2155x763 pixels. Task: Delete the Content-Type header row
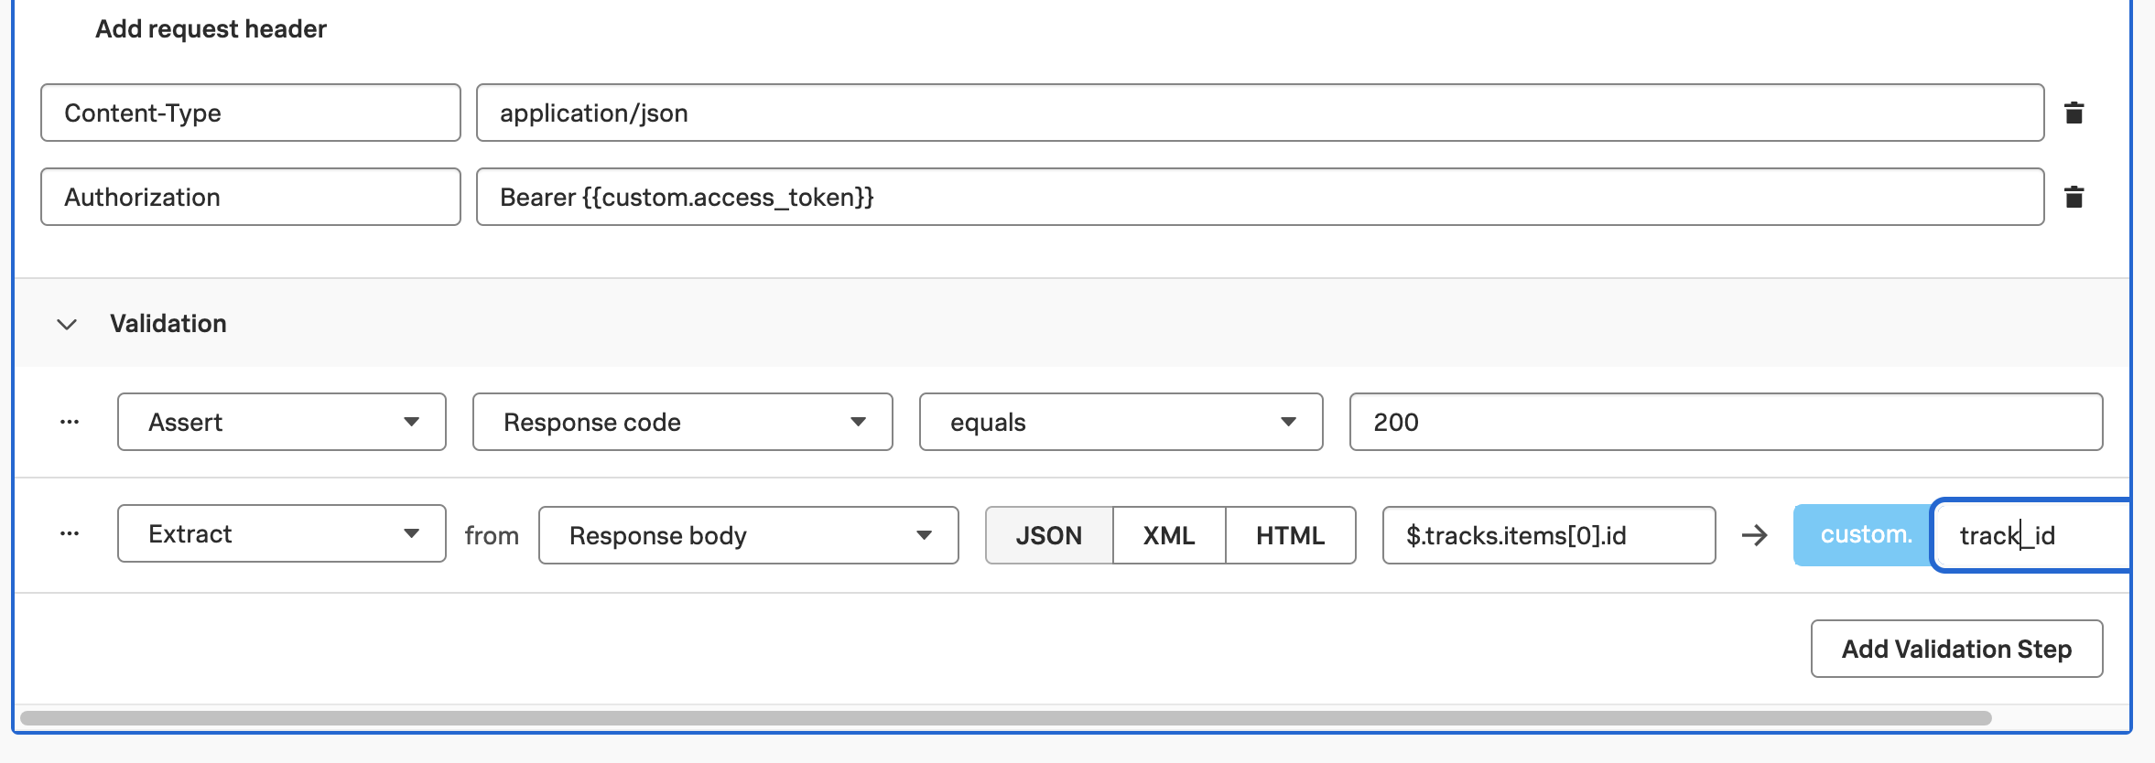coord(2074,113)
